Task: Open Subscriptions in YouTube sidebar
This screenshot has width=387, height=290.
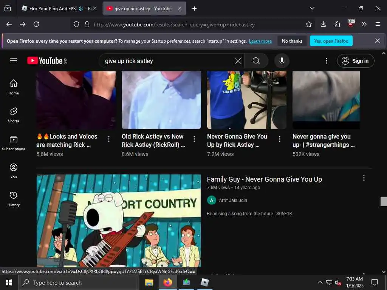Action: (x=14, y=143)
